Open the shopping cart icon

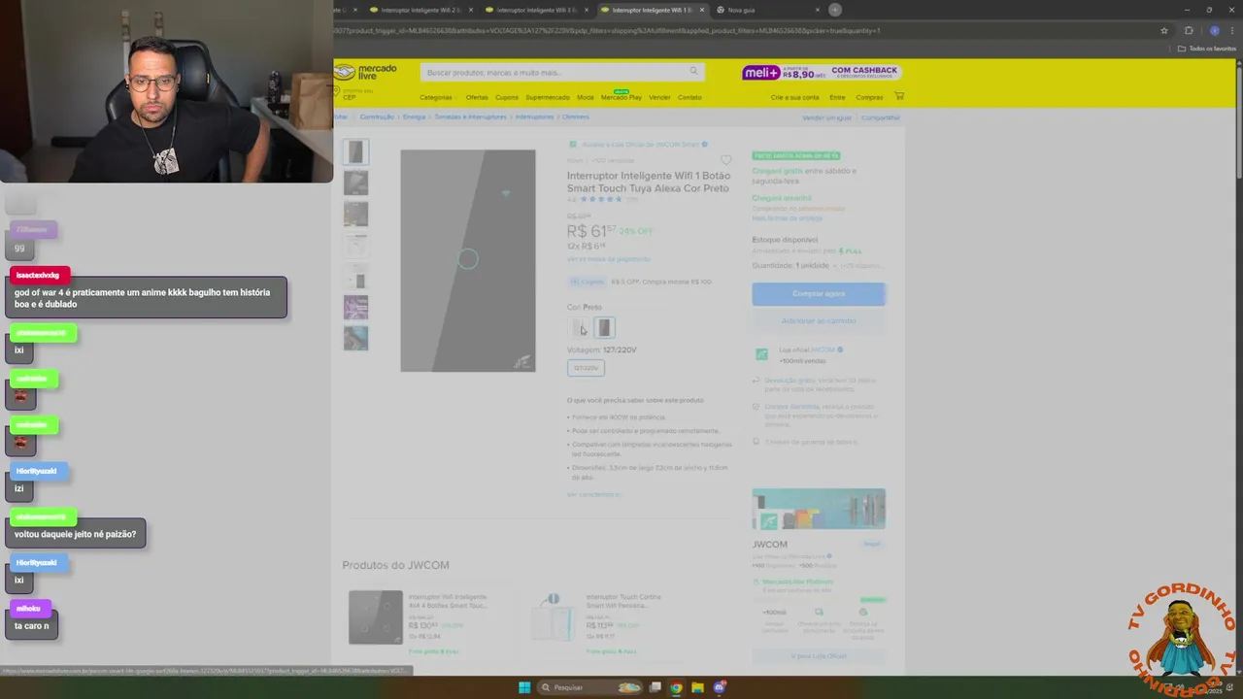pyautogui.click(x=899, y=96)
